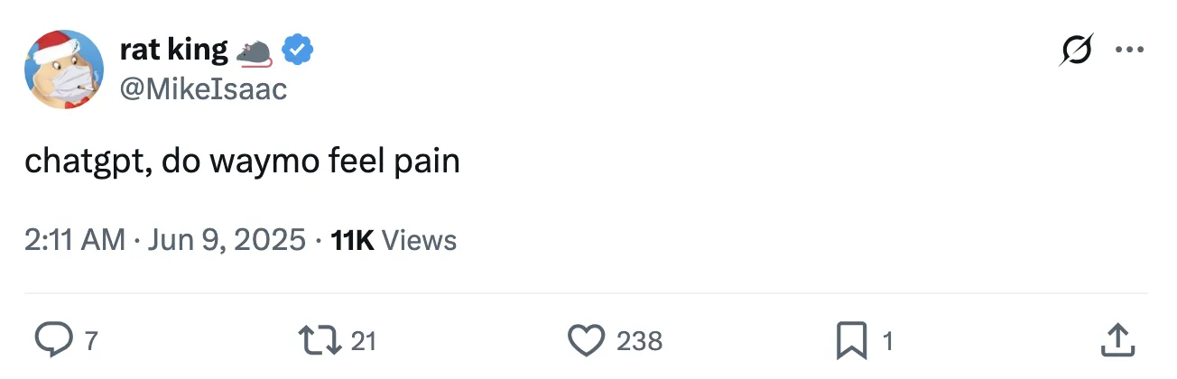The height and width of the screenshot is (379, 1177).
Task: Click the rat emoji beside rat king
Action: pyautogui.click(x=254, y=52)
